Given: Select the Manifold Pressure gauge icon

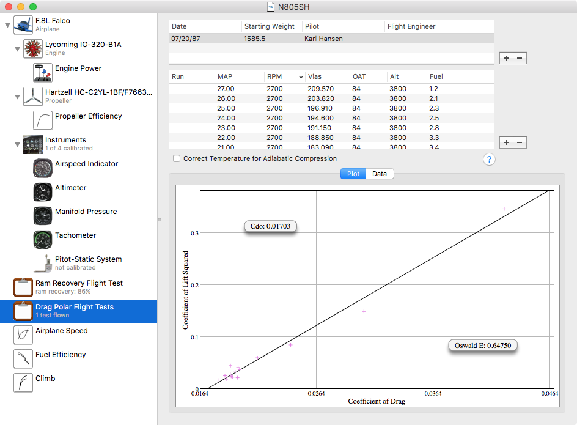Looking at the screenshot, I should (43, 216).
